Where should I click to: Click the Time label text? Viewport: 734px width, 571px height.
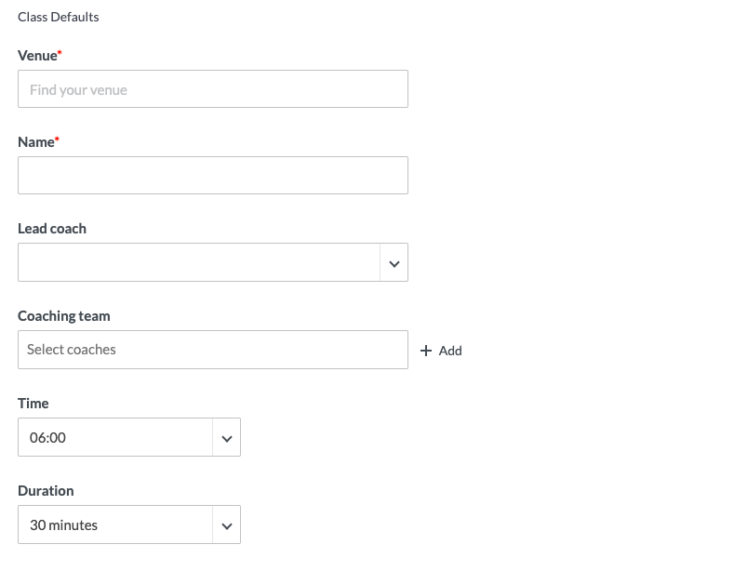33,404
